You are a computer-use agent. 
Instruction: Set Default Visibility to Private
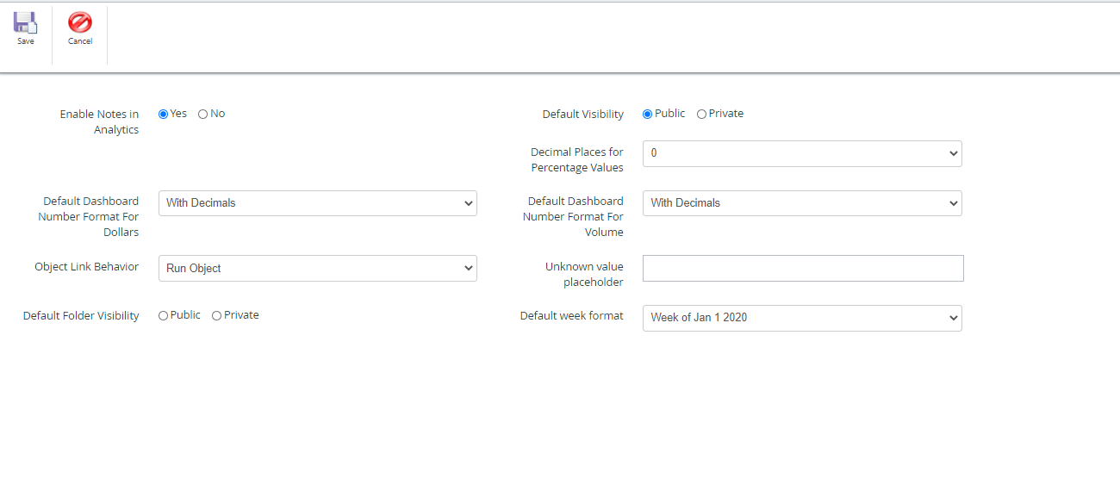(x=701, y=114)
